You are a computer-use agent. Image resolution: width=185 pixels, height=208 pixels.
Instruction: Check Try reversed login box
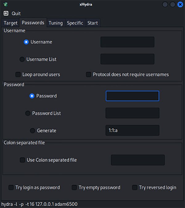(135, 187)
